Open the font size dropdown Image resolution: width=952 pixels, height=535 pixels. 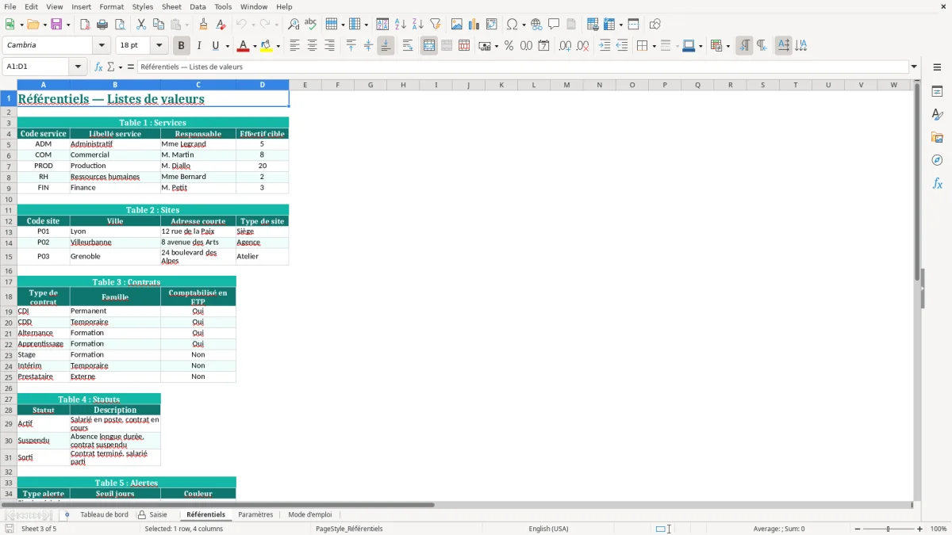click(x=159, y=46)
